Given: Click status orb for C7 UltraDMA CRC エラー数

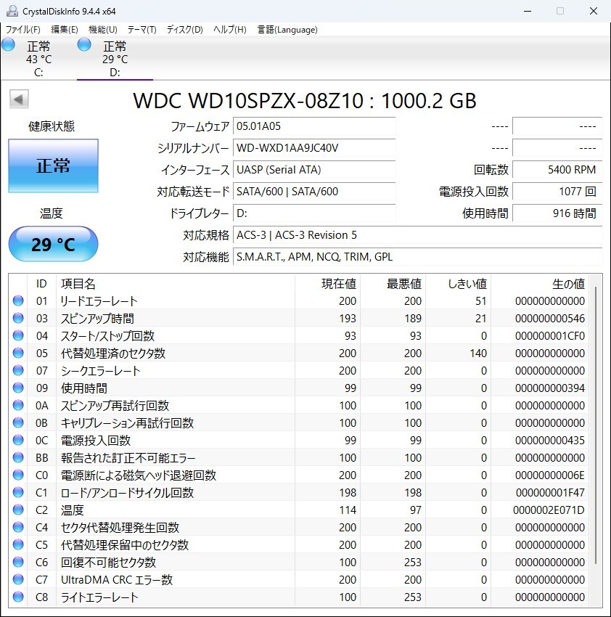Looking at the screenshot, I should (x=18, y=579).
